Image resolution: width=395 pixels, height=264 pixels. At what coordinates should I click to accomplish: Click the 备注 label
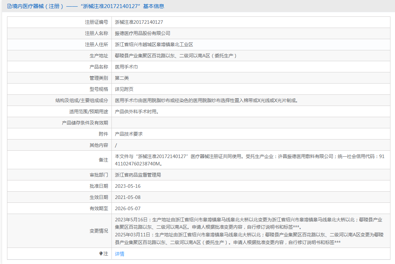point(103,160)
